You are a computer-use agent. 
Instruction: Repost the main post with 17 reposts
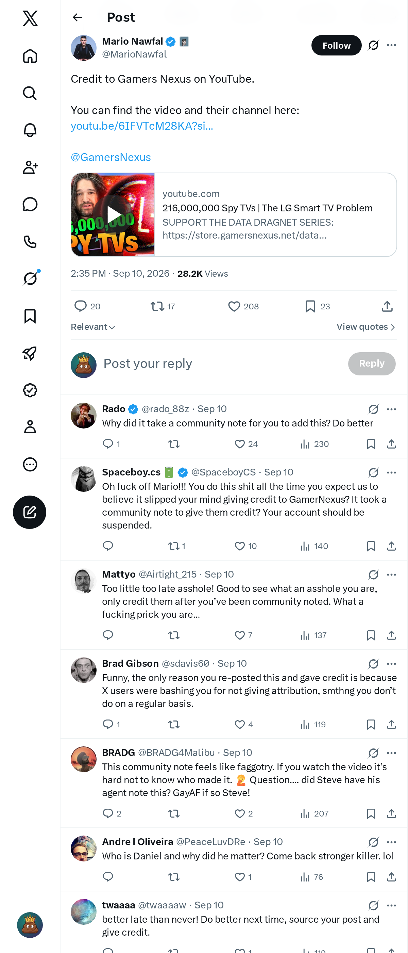pyautogui.click(x=163, y=306)
